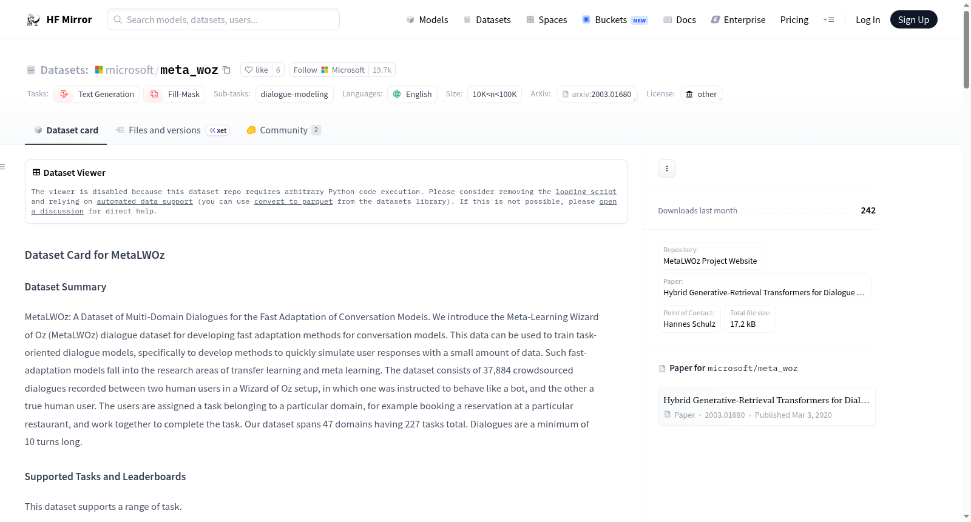Open the arxiv:2003.01680 tag
The image size is (971, 522).
tap(597, 94)
